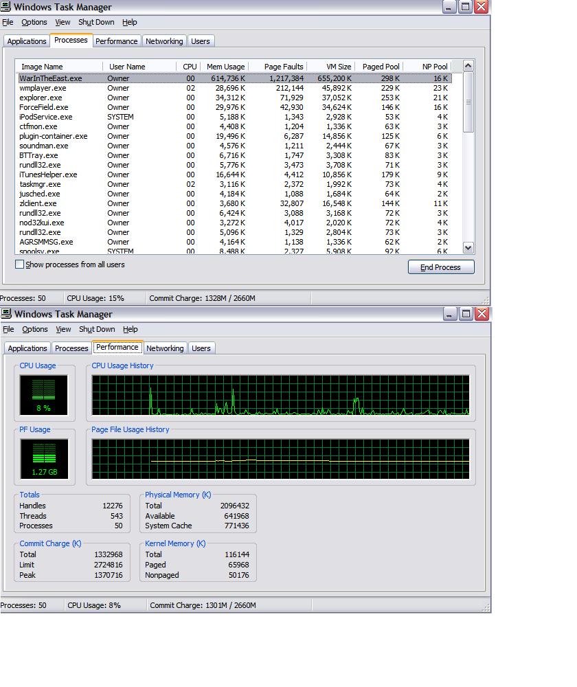The width and height of the screenshot is (577, 687).
Task: Click the Task Manager icon in lower window title
Action: click(x=6, y=314)
